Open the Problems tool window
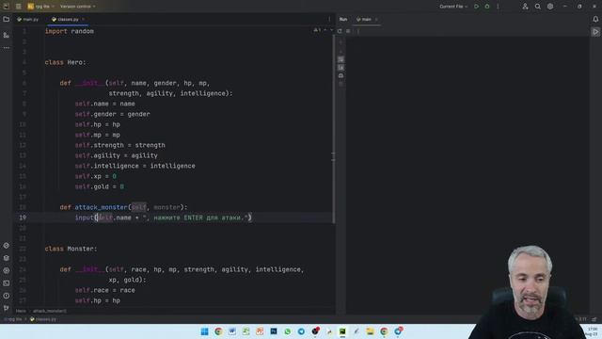Image resolution: width=602 pixels, height=339 pixels. pos(7,296)
